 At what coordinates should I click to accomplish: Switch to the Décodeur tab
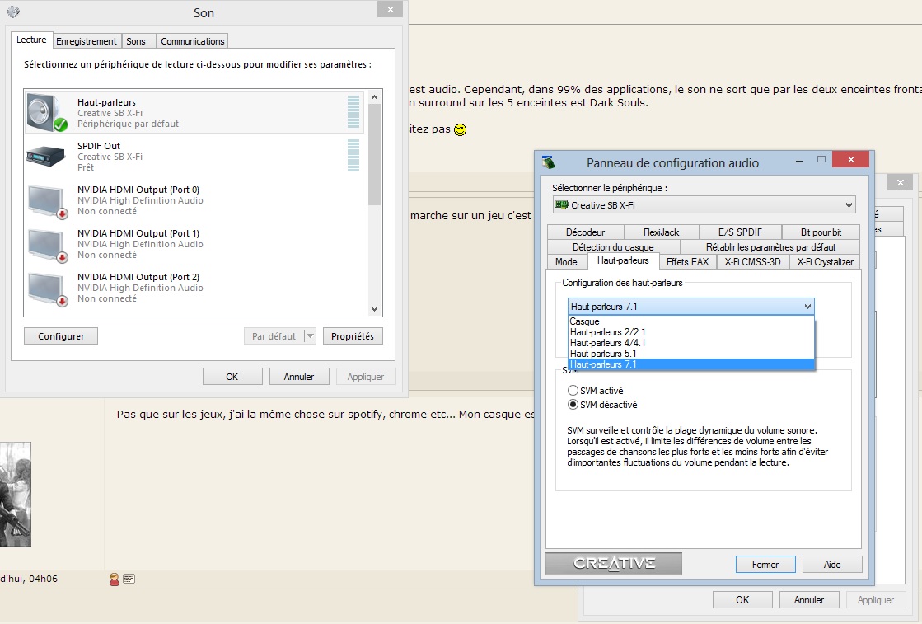pyautogui.click(x=586, y=232)
